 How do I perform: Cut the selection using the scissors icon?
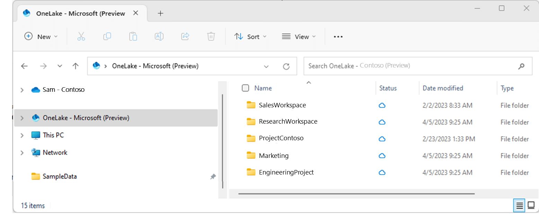(81, 36)
